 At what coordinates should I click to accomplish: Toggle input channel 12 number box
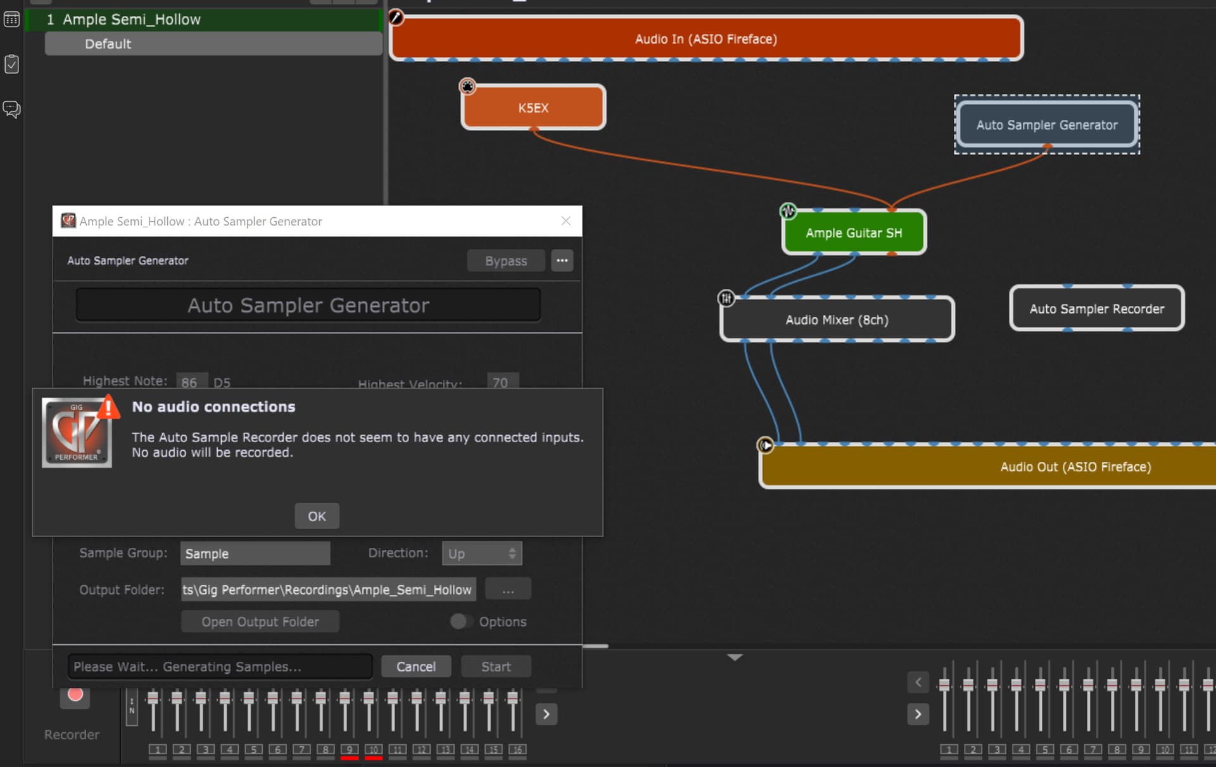(421, 750)
